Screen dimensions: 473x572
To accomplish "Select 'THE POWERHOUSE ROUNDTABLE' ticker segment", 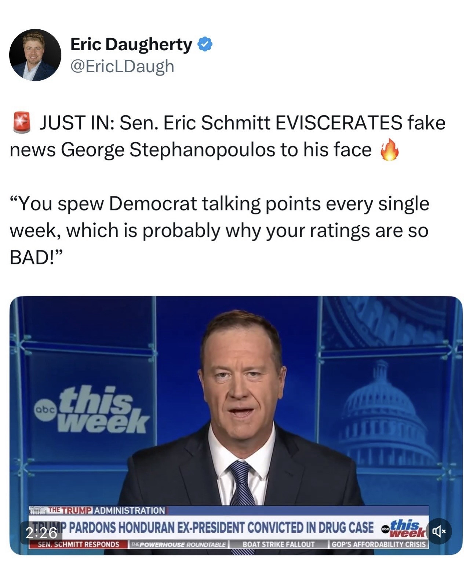I will 178,544.
